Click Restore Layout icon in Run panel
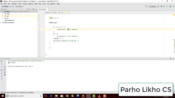The height and width of the screenshot is (98, 175). [x=2, y=70]
